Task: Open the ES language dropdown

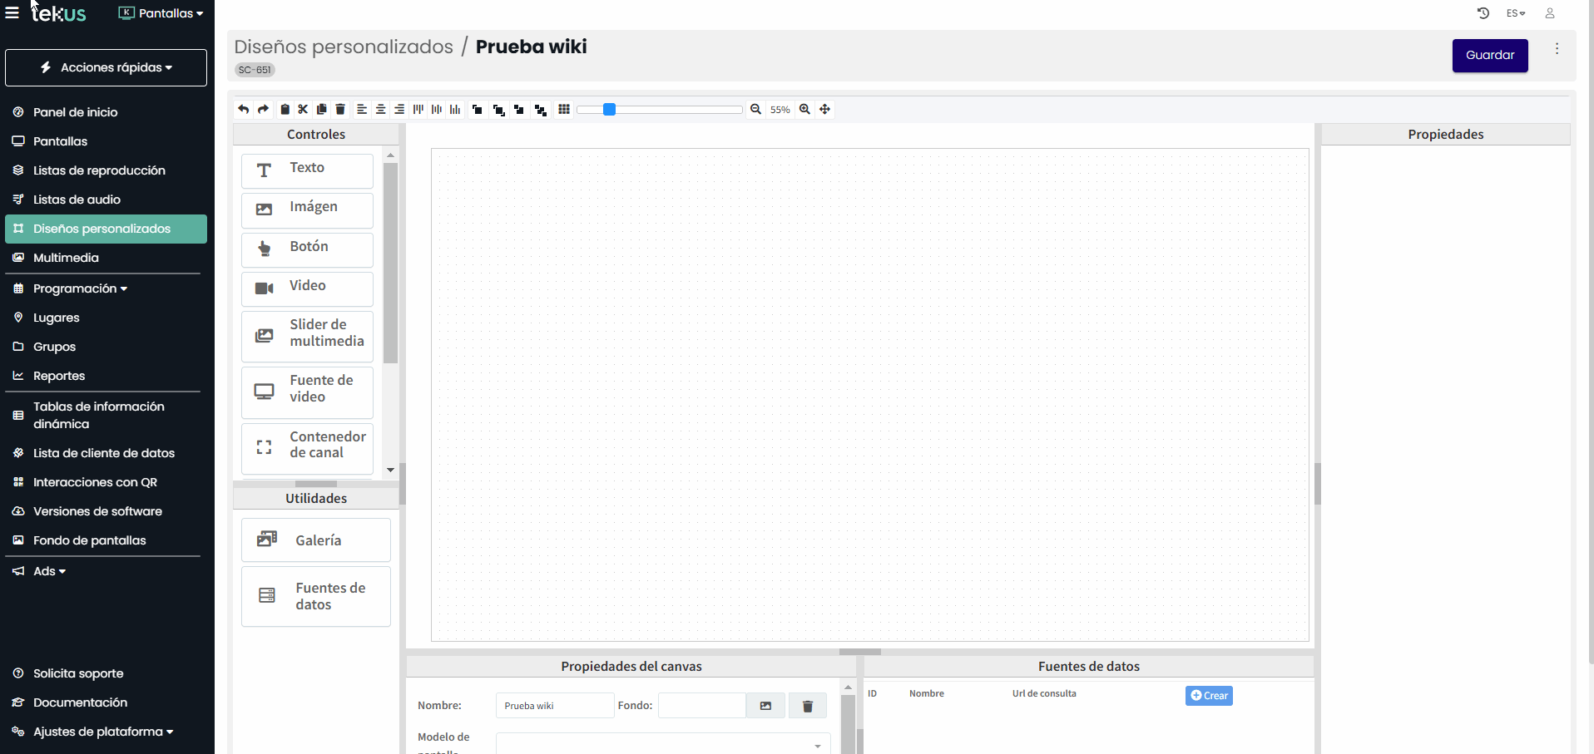Action: pos(1516,13)
